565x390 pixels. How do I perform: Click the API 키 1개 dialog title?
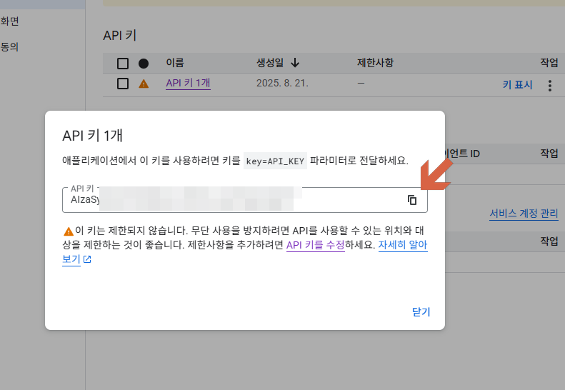point(93,136)
